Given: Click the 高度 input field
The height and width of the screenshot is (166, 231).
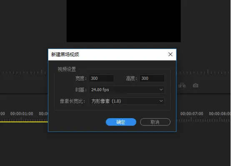Looking at the screenshot, I should click(152, 78).
